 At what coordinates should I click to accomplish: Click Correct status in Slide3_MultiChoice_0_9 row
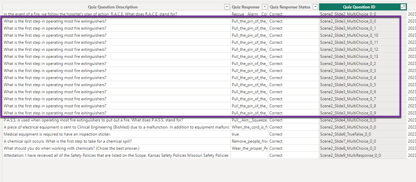tap(294, 113)
